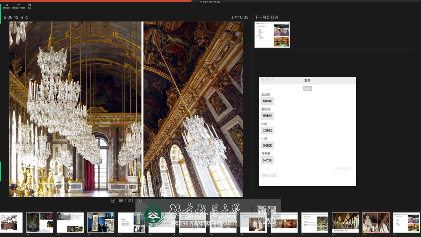Click the End Show (结束放映) icon
This screenshot has height=237, width=421.
7,5
